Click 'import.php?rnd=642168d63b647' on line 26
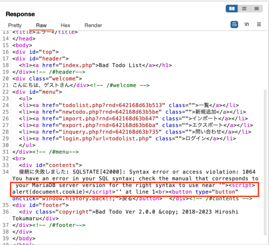Screen dimensions: 269x245 click(x=109, y=119)
